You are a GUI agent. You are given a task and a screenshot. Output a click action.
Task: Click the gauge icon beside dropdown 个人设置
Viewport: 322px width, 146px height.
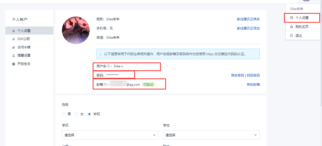pyautogui.click(x=291, y=18)
